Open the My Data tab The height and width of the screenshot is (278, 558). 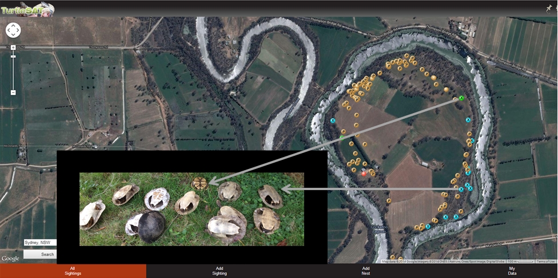click(512, 271)
